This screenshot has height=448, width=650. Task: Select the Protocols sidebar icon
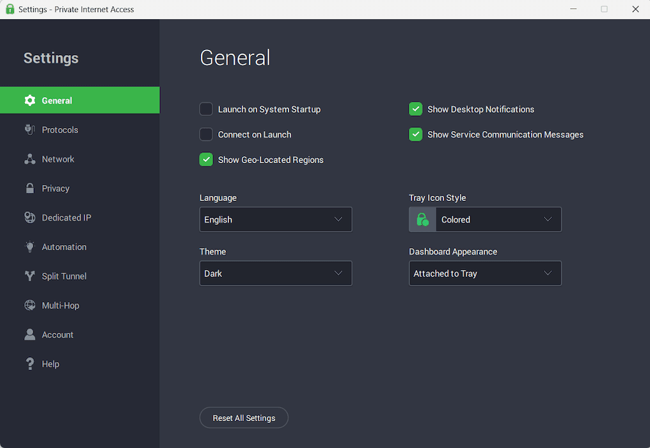point(30,129)
